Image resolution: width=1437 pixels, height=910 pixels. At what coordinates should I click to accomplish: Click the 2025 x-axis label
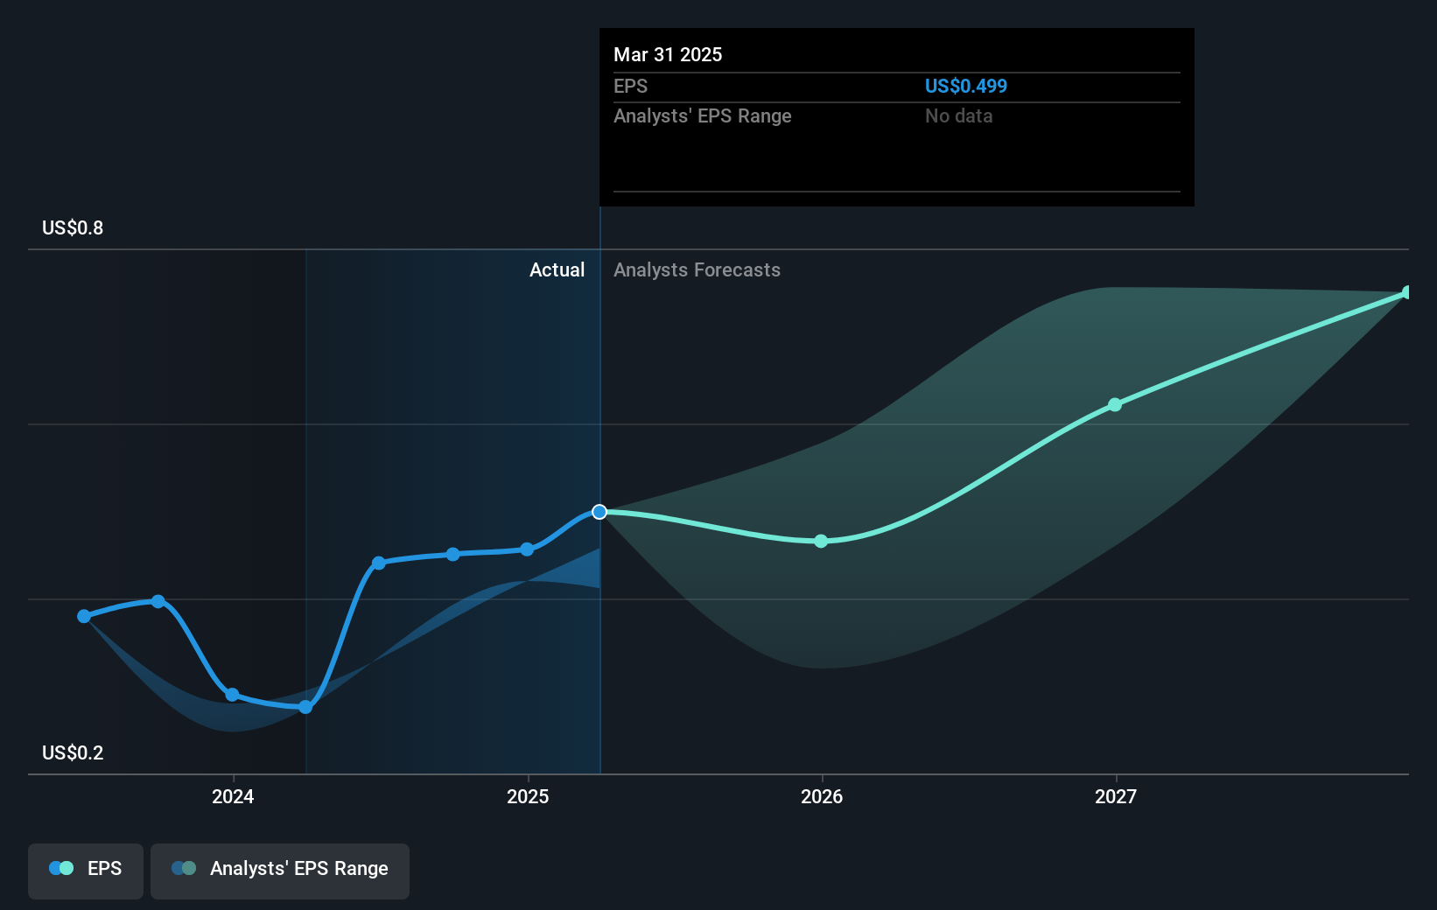tap(528, 796)
